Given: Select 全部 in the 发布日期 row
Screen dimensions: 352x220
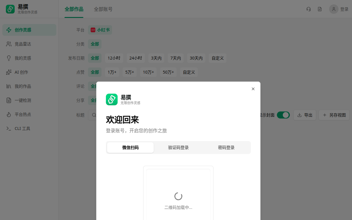Looking at the screenshot, I should (x=95, y=58).
